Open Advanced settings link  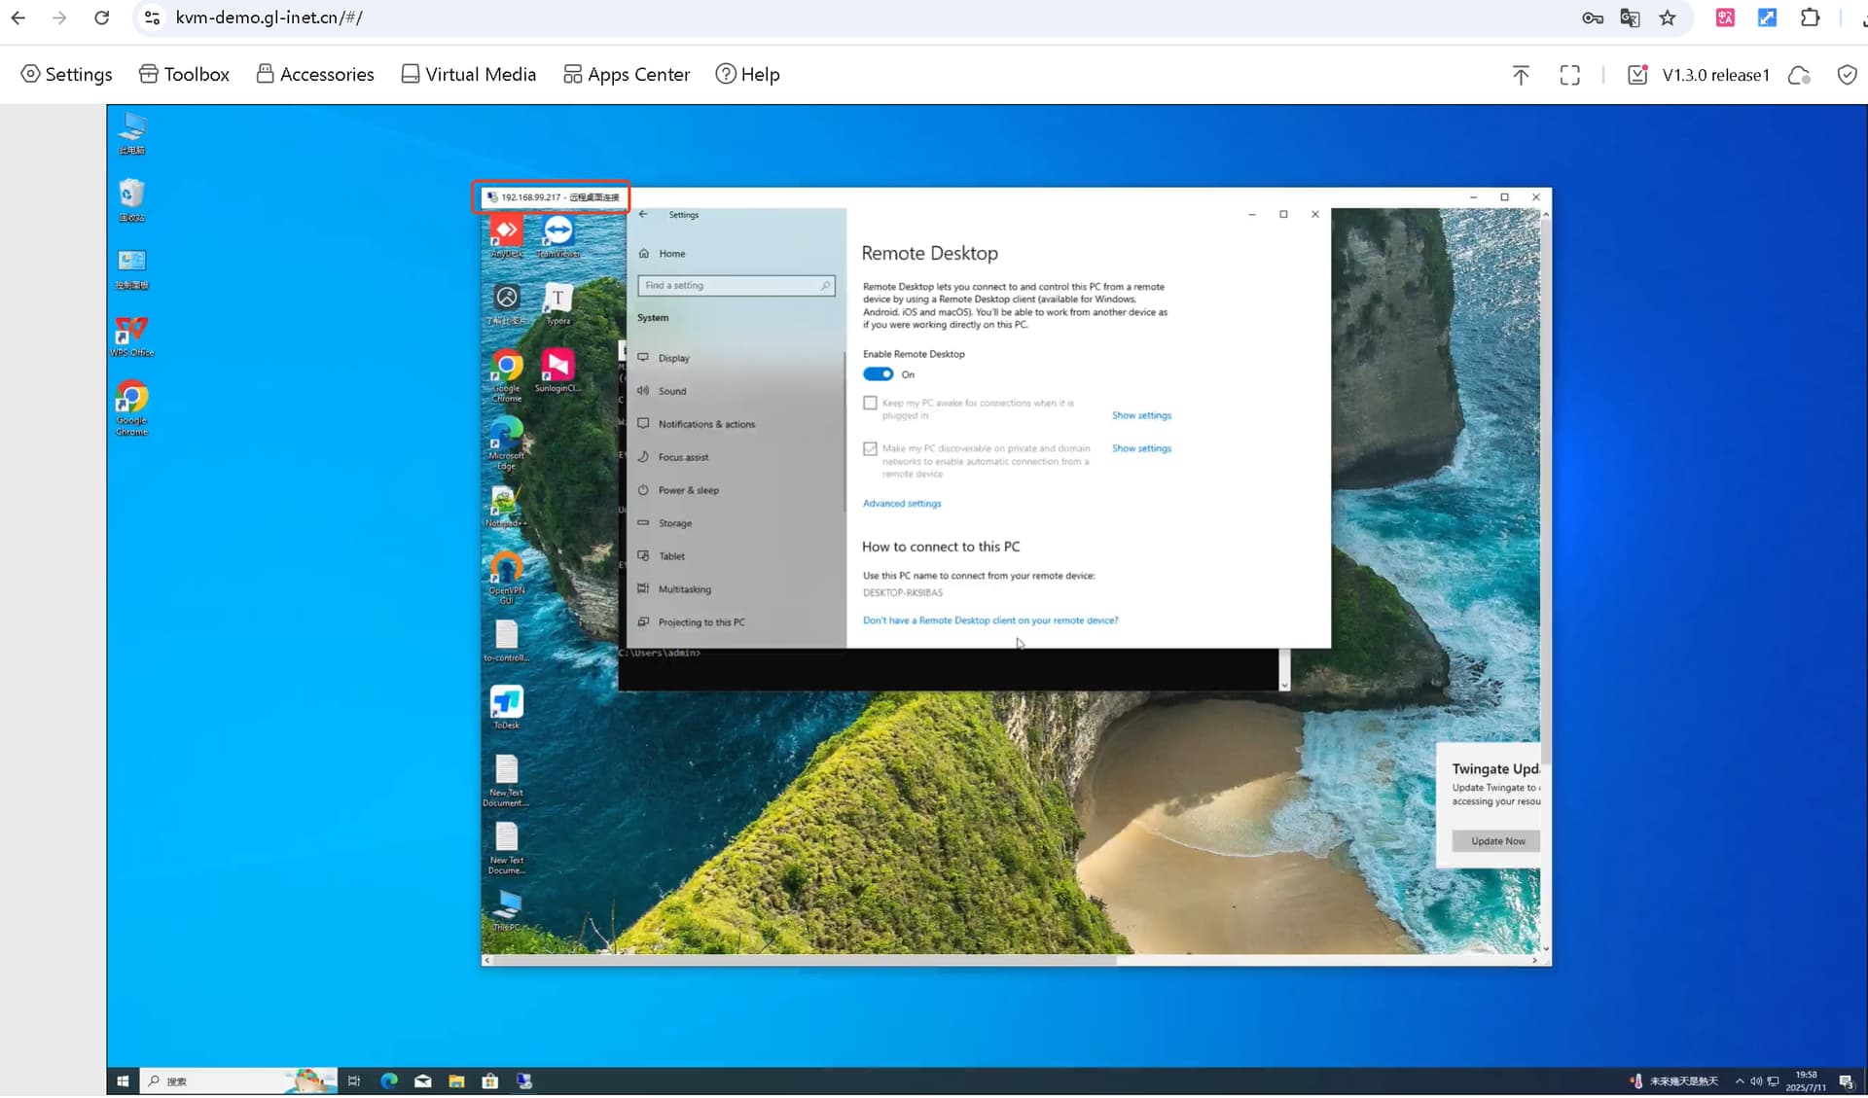(902, 504)
